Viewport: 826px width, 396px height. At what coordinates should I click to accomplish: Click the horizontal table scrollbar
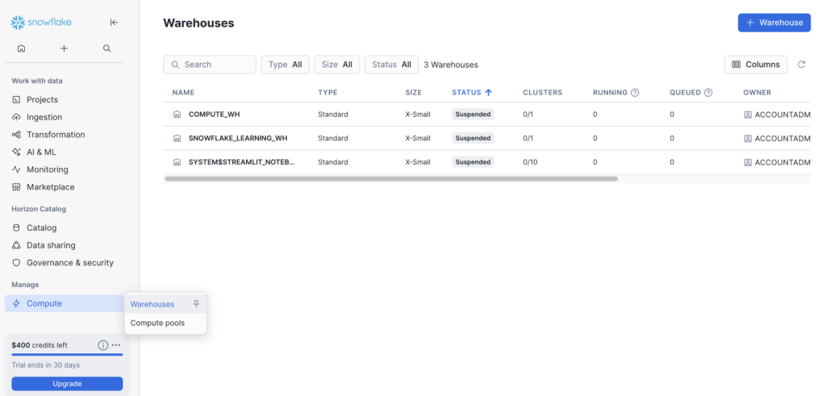point(391,179)
